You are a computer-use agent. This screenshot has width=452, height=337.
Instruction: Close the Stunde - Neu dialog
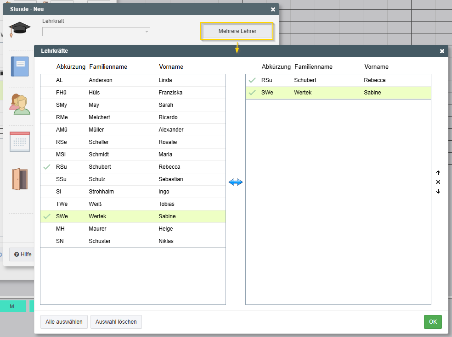[x=273, y=10]
